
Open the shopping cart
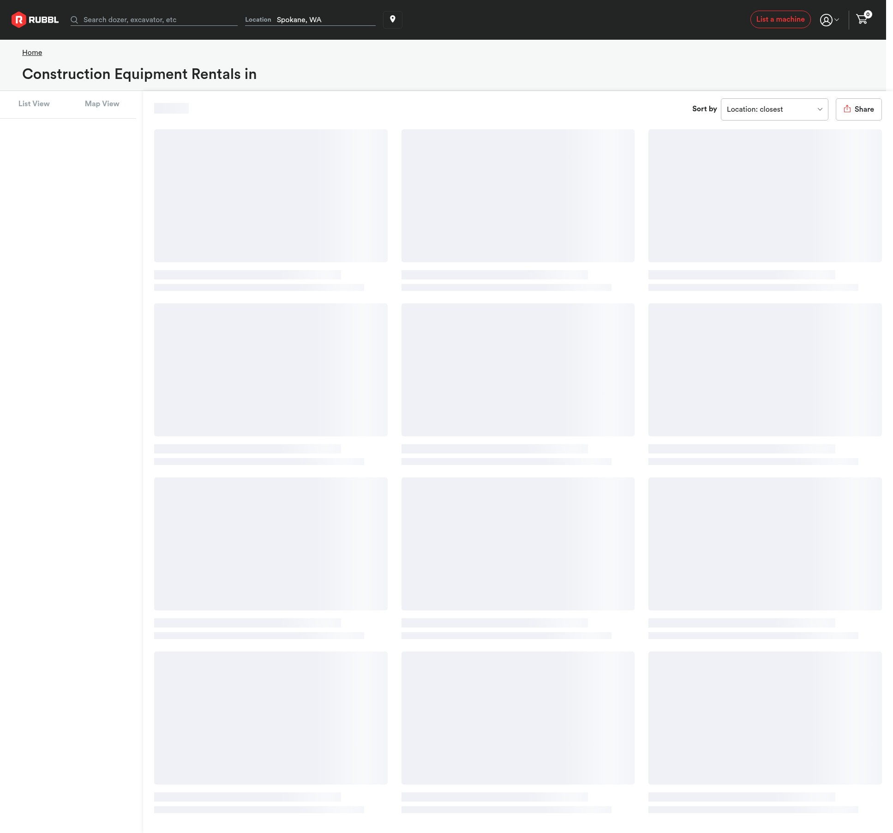click(x=863, y=18)
